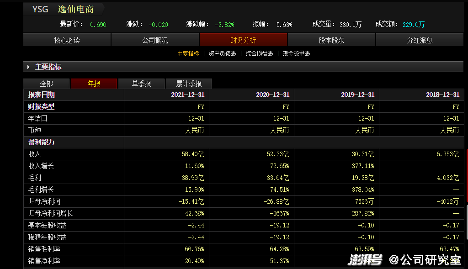Go to 资产负债表 sub-link
The image size is (468, 269).
pyautogui.click(x=223, y=54)
